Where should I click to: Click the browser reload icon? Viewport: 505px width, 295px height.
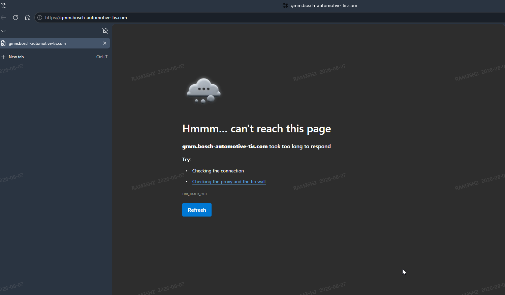click(x=15, y=18)
